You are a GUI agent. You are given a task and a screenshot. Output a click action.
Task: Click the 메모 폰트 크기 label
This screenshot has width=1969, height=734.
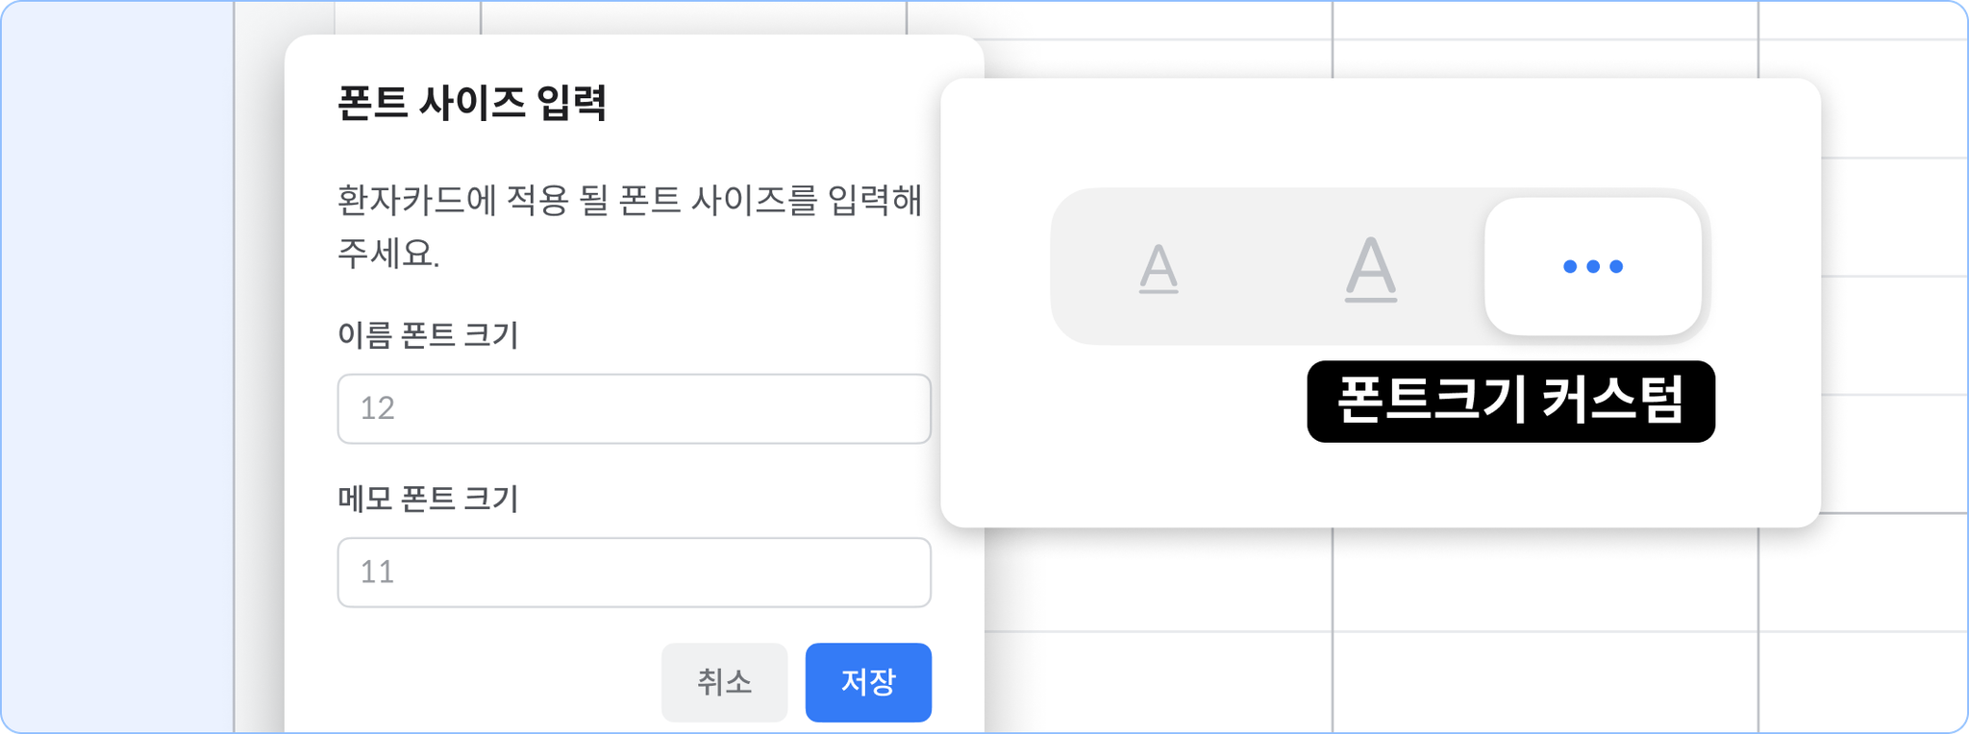[428, 499]
